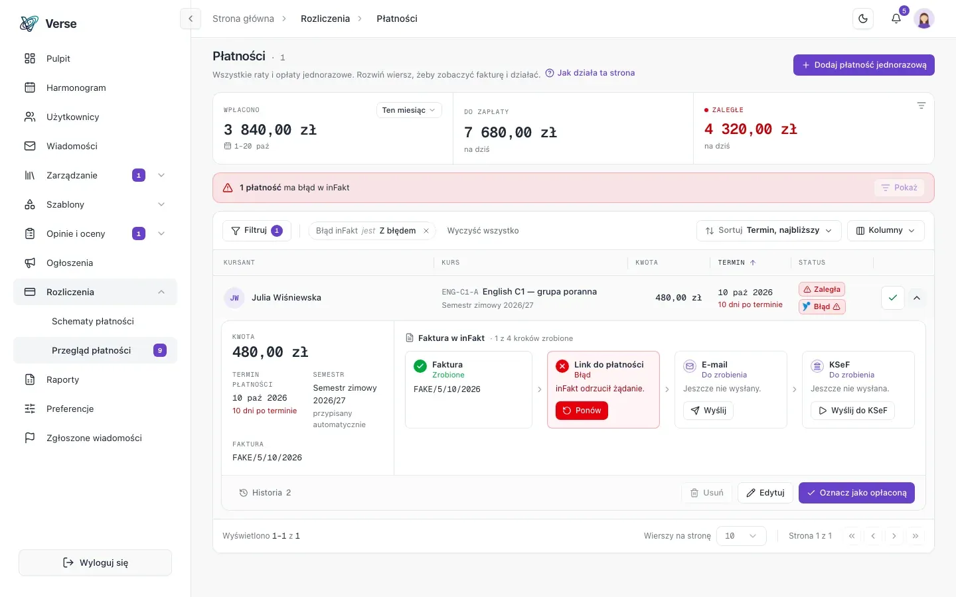Open the Kolumny dropdown

point(886,230)
